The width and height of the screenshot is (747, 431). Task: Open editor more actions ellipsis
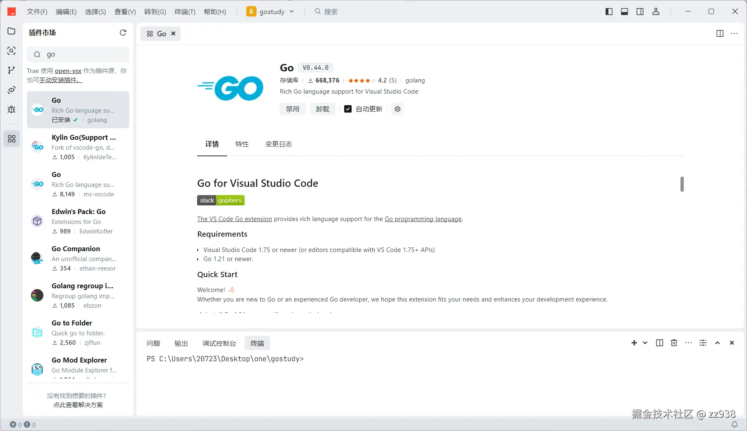734,33
